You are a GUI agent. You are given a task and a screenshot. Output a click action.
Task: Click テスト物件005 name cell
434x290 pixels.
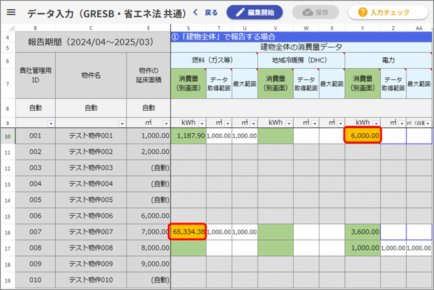(x=91, y=199)
